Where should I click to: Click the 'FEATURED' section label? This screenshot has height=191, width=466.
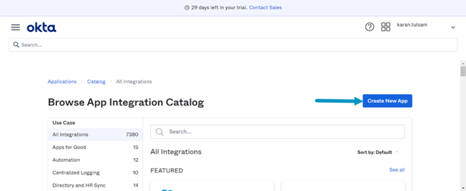tap(167, 171)
